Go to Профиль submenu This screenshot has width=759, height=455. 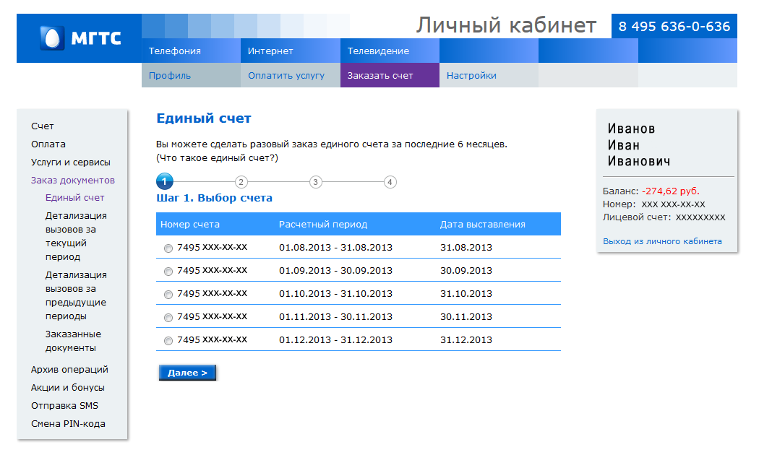point(191,75)
